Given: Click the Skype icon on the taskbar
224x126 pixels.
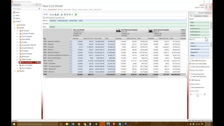Looking at the screenshot, I should pos(120,124).
